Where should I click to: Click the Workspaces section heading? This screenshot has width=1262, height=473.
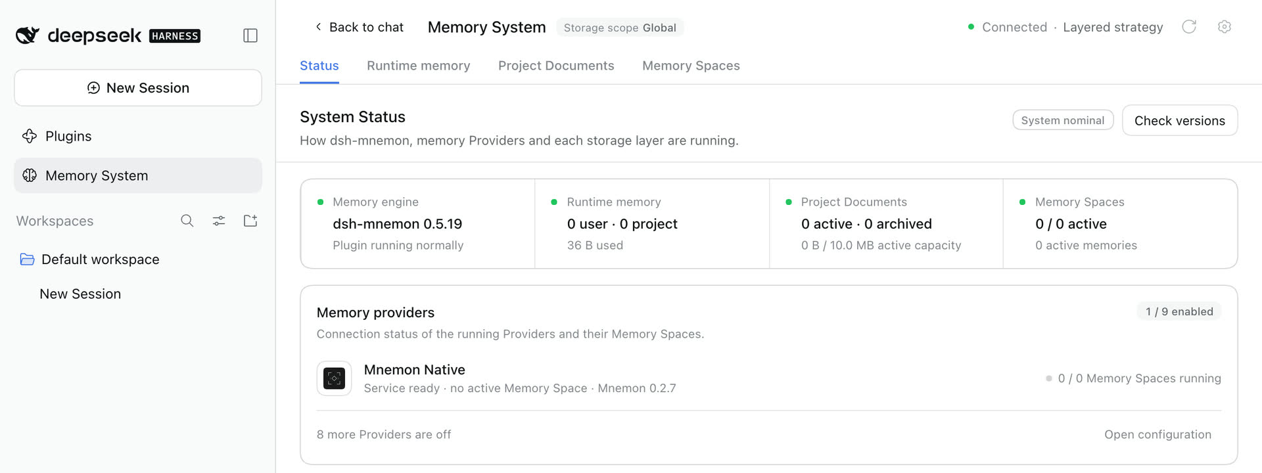[x=55, y=221]
